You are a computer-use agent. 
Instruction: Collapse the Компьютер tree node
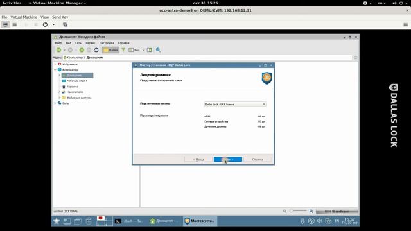pos(55,70)
